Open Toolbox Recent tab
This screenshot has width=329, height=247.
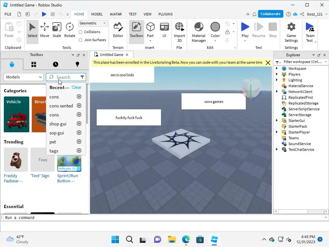[x=56, y=64]
